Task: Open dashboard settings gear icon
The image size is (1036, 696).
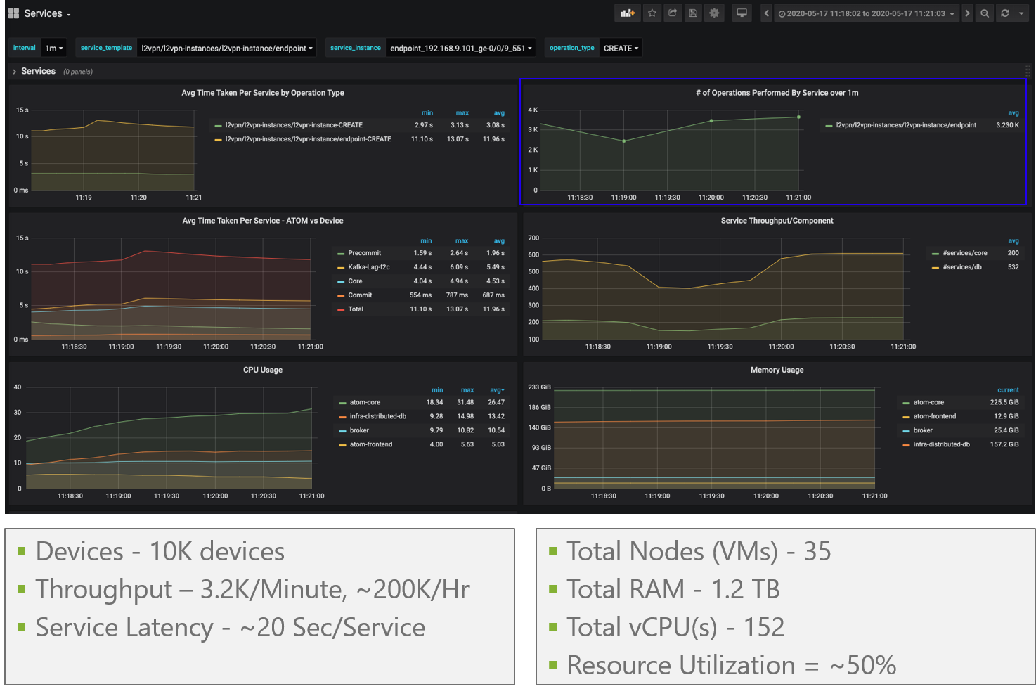Action: (x=714, y=13)
